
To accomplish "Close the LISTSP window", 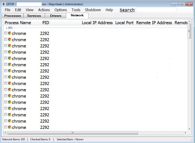I will tap(189, 4).
